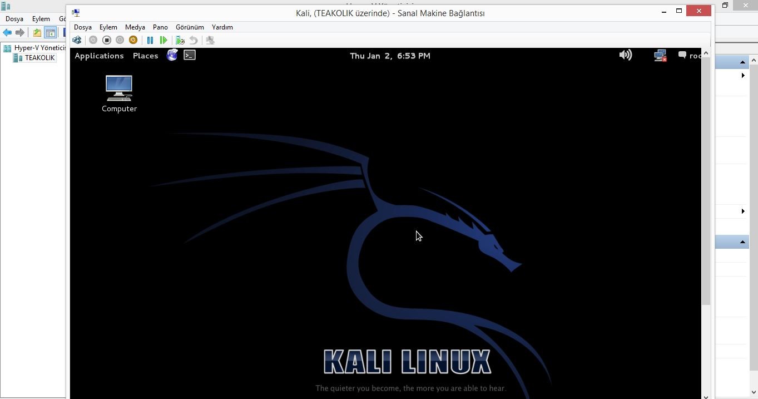Turn off the VM with the stop icon
The image size is (758, 399).
click(106, 40)
